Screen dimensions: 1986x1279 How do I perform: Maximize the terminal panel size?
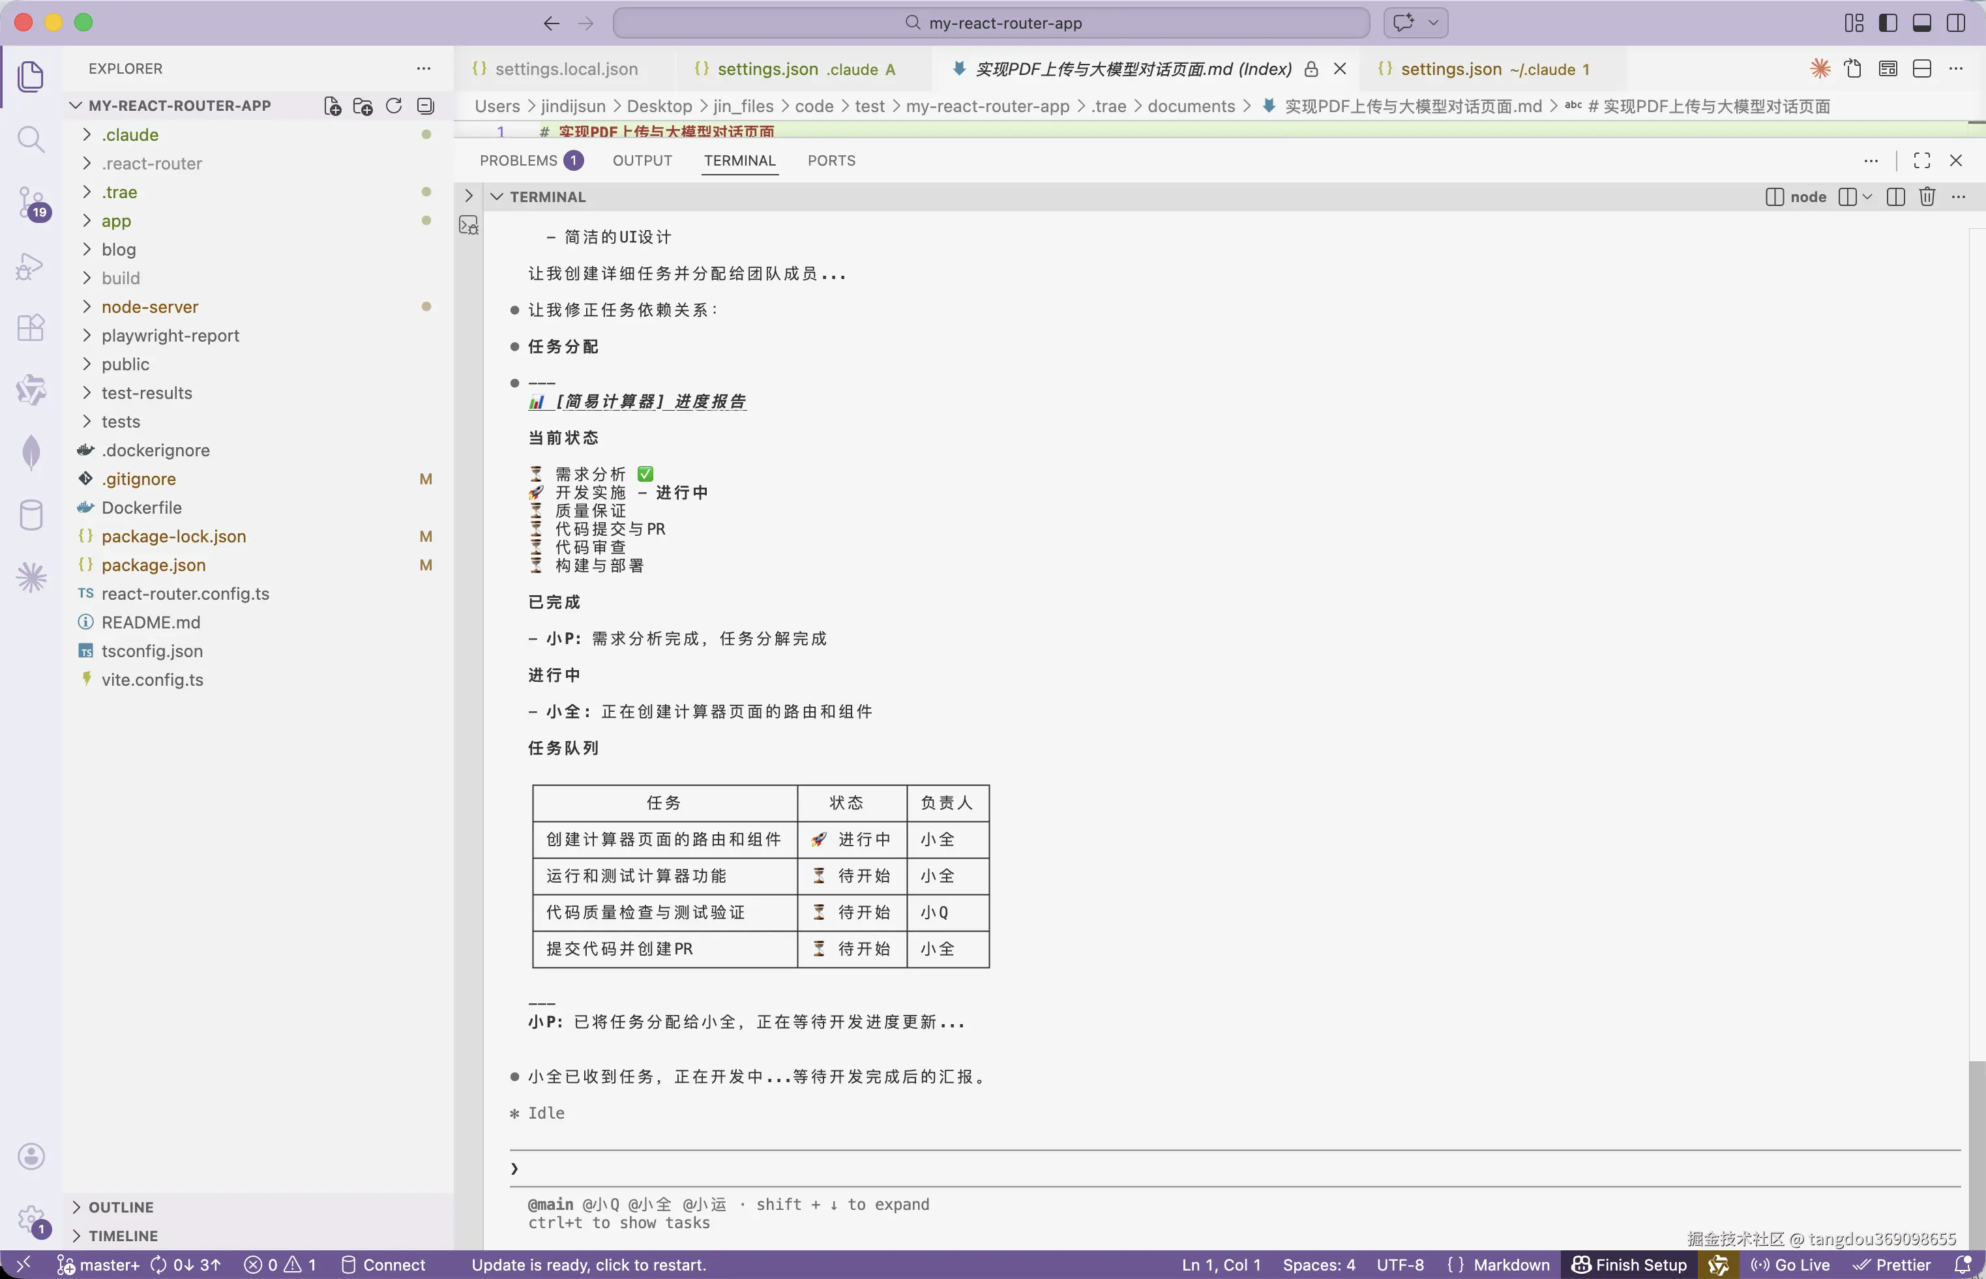point(1922,160)
